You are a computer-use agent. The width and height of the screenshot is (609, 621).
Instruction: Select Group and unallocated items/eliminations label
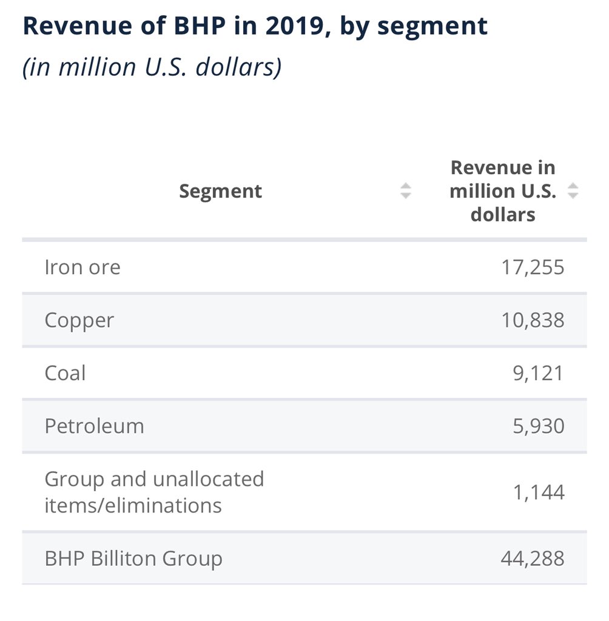[x=154, y=492]
